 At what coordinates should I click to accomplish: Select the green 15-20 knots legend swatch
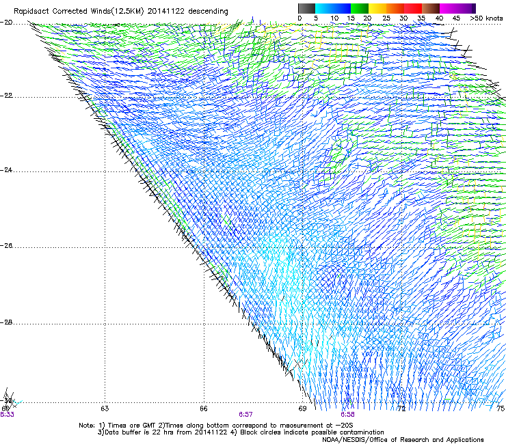tap(360, 8)
